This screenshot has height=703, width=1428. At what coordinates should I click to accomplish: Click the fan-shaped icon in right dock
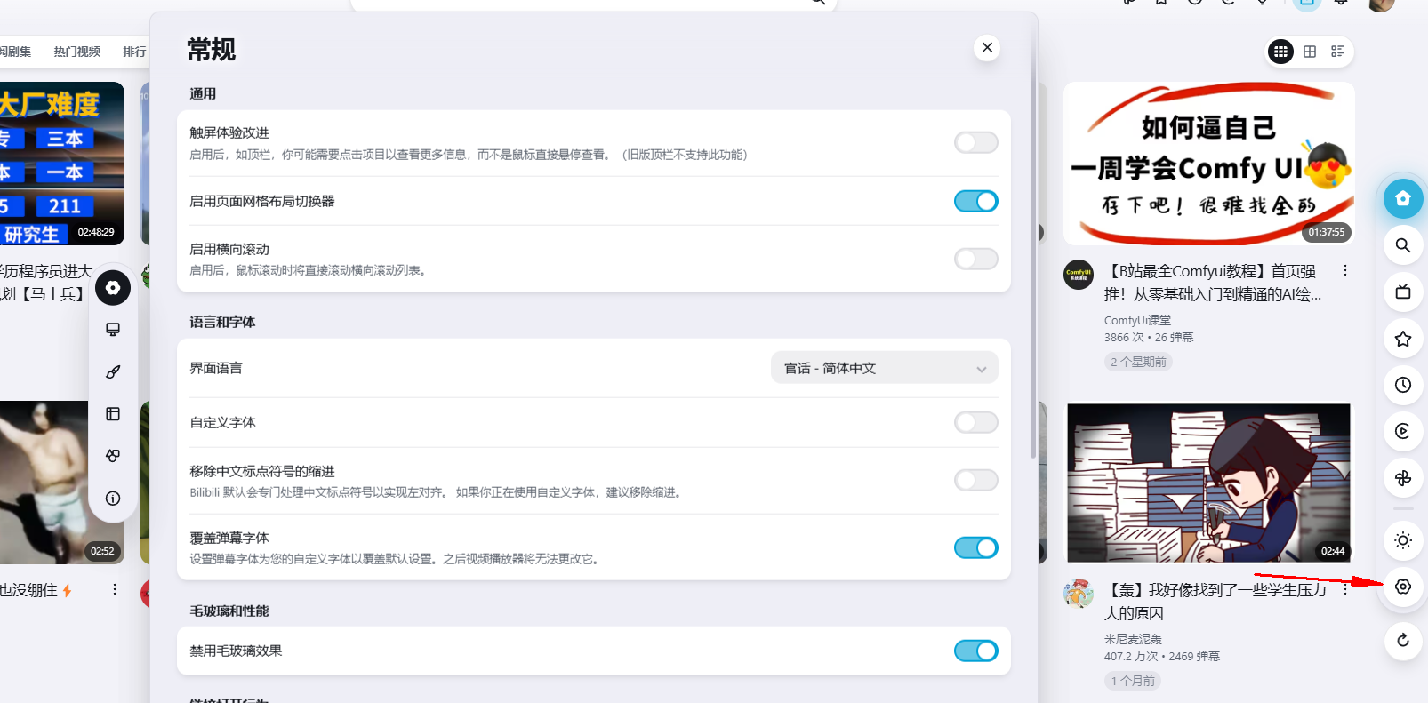(1403, 478)
